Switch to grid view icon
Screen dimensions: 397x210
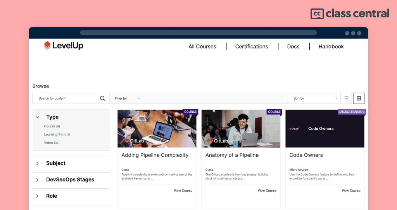[x=359, y=98]
